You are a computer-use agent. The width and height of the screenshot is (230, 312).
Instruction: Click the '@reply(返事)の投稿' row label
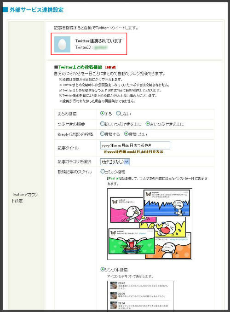coord(75,134)
